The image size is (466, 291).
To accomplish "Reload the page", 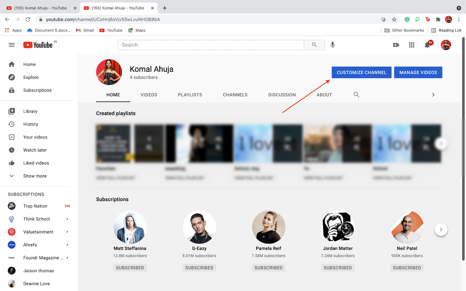I will 28,19.
